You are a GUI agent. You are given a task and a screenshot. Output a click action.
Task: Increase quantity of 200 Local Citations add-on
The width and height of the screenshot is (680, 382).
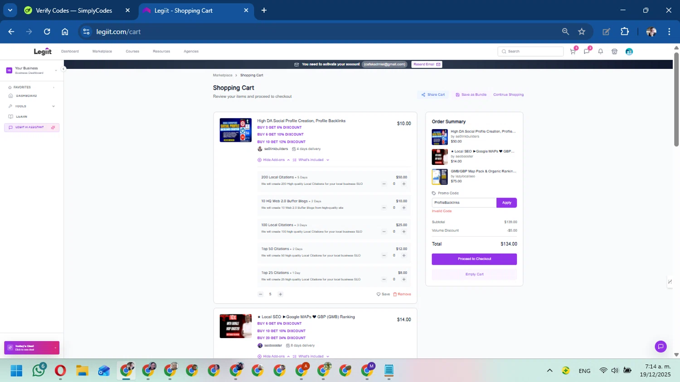(404, 184)
